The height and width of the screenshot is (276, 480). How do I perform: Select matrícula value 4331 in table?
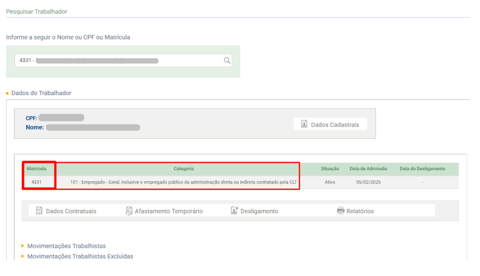(36, 182)
